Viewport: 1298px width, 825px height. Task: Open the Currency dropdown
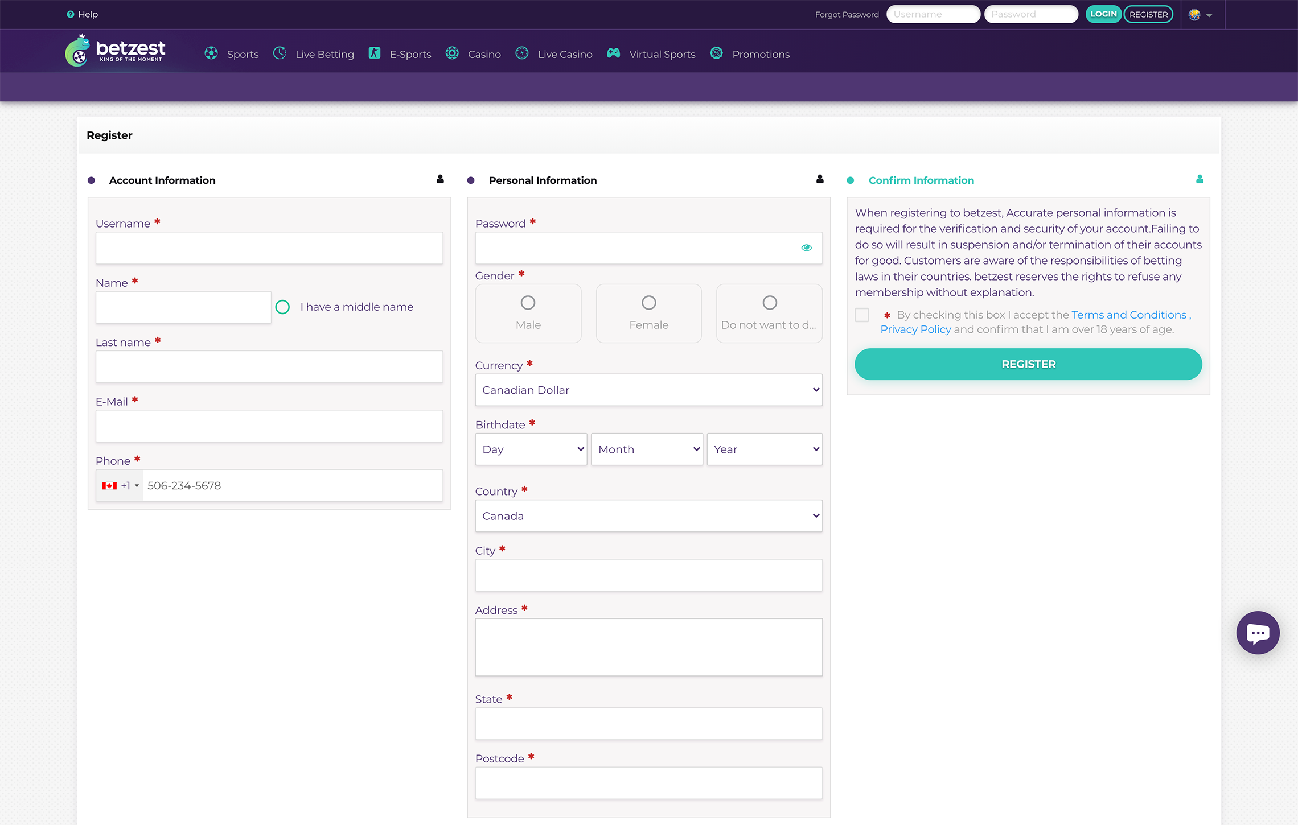point(648,390)
